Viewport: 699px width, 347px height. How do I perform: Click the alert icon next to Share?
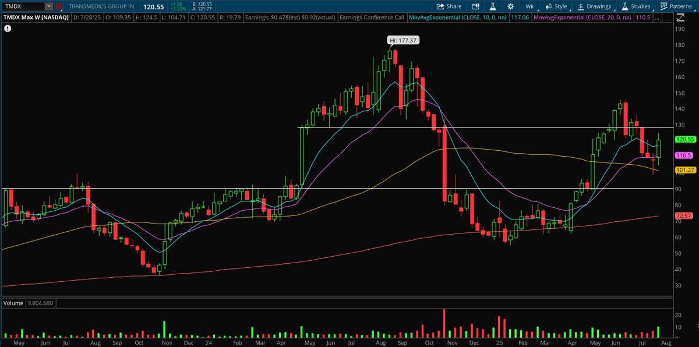(475, 6)
